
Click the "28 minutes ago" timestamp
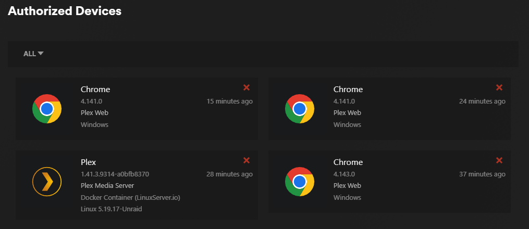coord(229,174)
